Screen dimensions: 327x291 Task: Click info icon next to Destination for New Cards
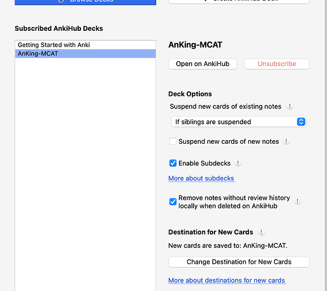pos(261,232)
